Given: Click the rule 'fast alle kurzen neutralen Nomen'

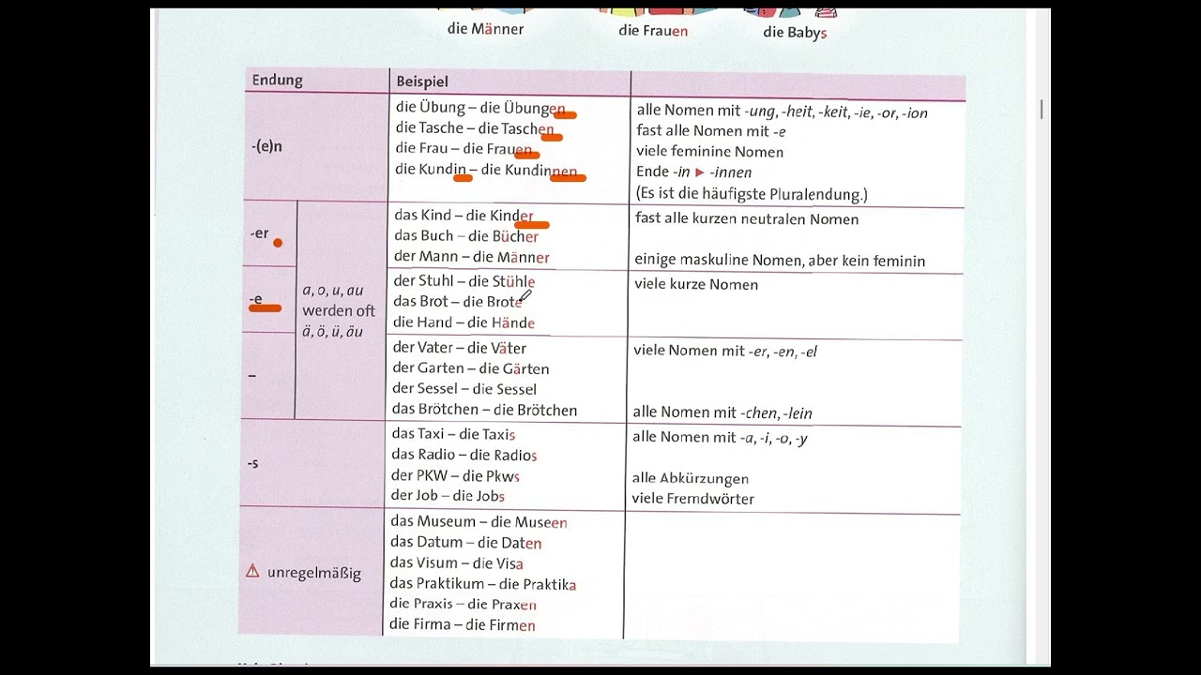Looking at the screenshot, I should click(x=747, y=219).
